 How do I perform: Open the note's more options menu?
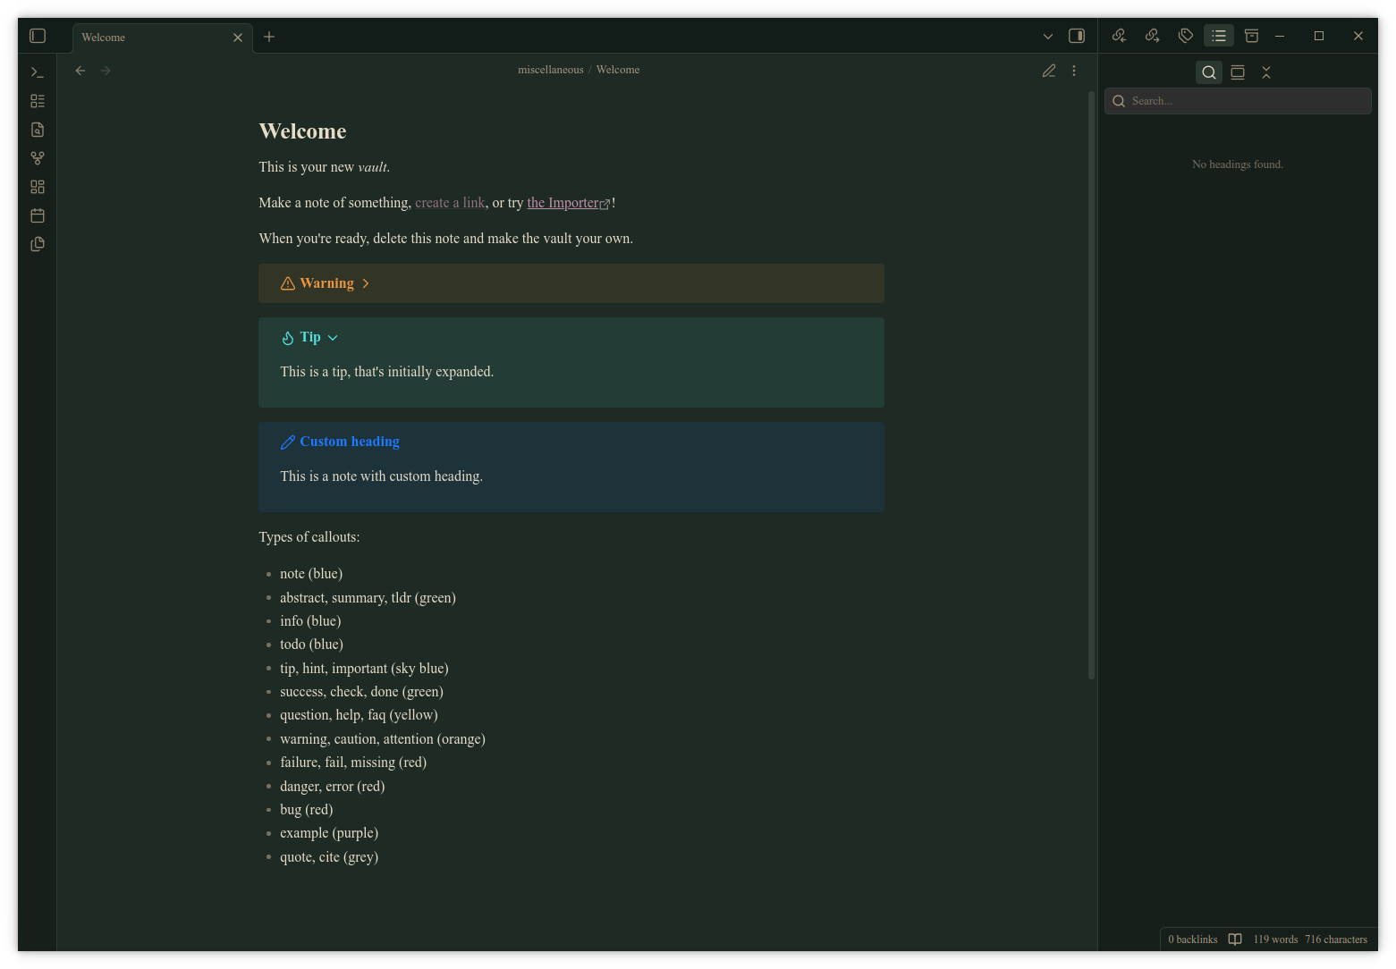click(1074, 71)
